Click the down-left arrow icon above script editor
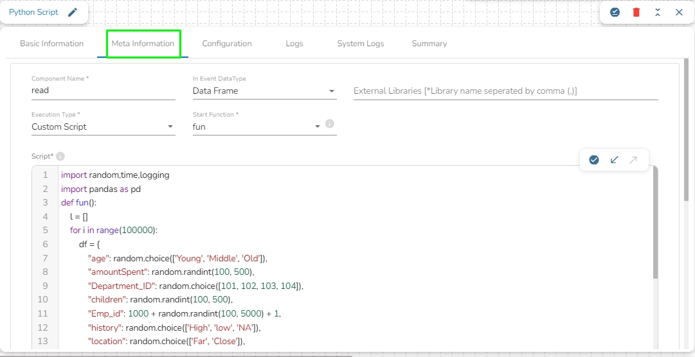The height and width of the screenshot is (357, 695). (x=614, y=160)
